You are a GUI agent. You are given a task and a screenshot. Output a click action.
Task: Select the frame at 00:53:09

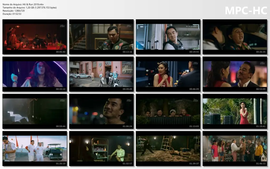235,74
